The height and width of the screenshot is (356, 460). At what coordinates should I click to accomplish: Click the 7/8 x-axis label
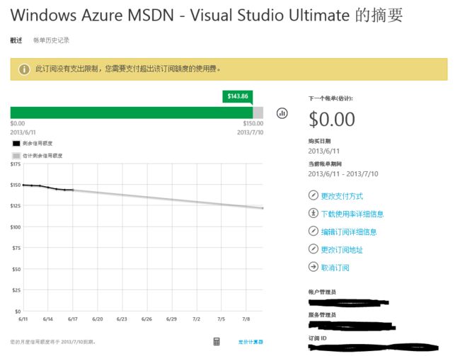[246, 319]
